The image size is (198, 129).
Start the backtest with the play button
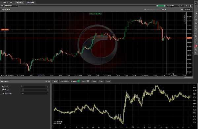[x=182, y=6]
